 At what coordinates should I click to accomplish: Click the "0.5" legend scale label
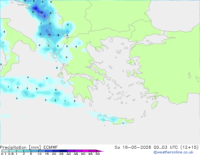coord(11,154)
